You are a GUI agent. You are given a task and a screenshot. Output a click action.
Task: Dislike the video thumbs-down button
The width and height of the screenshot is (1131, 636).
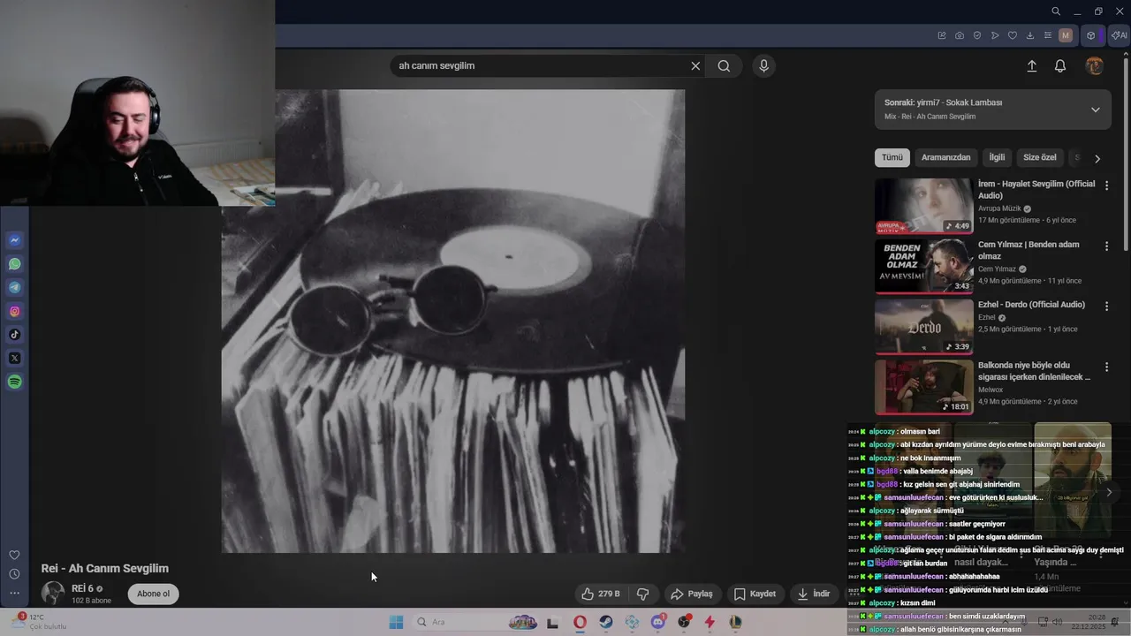[643, 594]
